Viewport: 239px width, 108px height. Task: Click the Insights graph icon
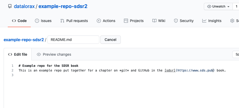tap(204, 21)
